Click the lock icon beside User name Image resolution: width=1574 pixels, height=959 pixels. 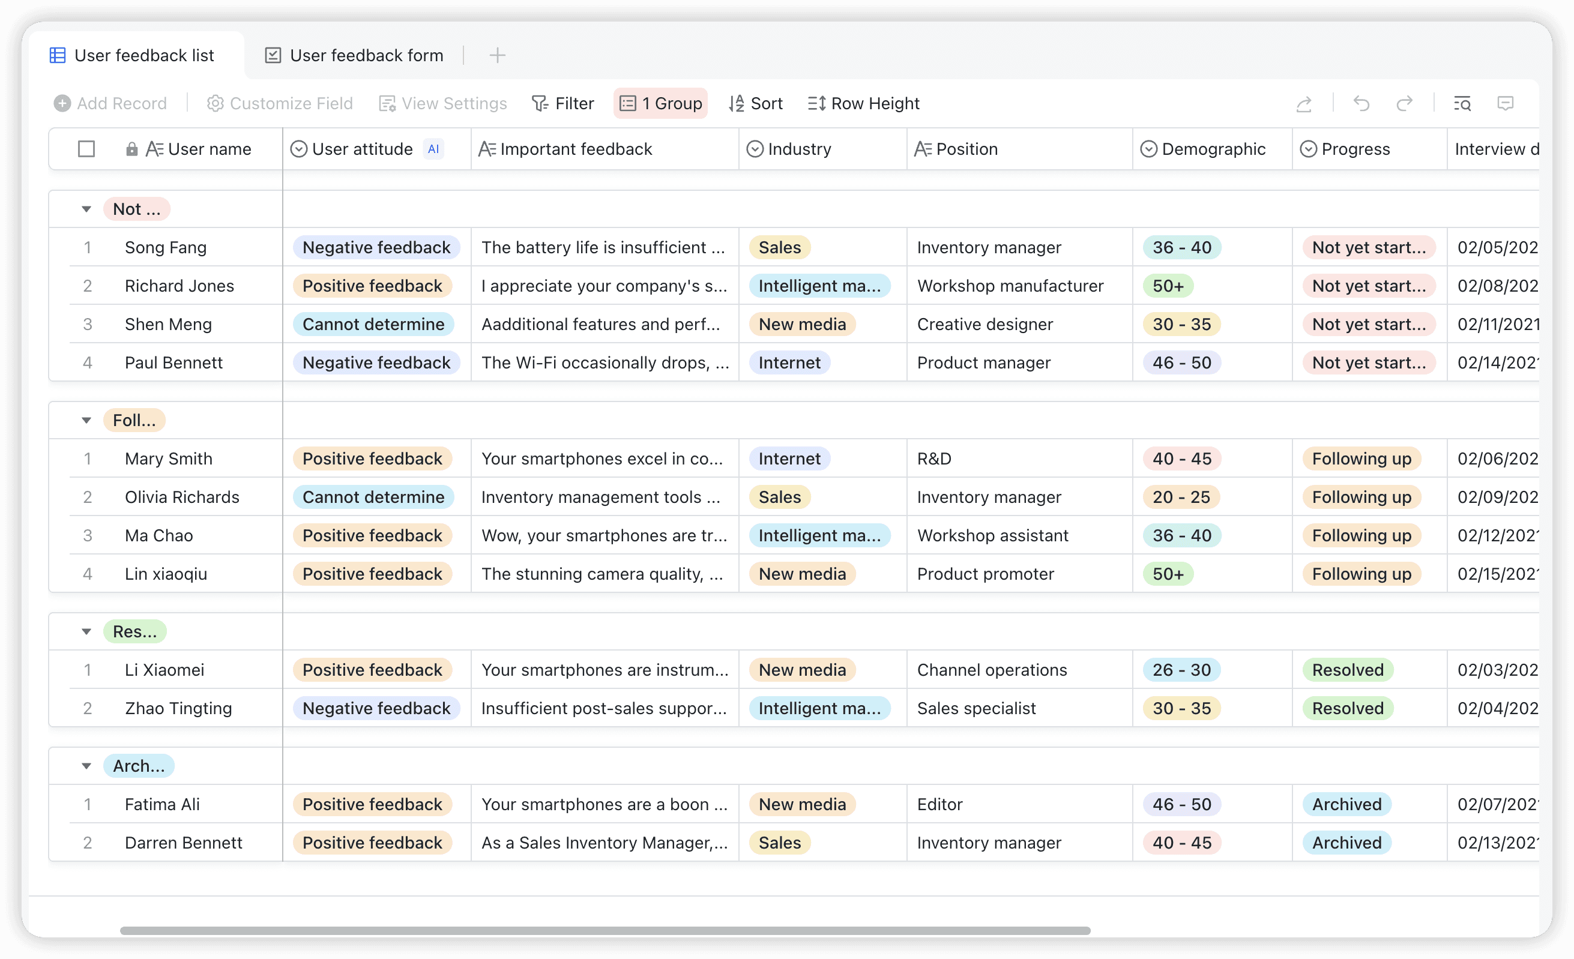pyautogui.click(x=131, y=149)
